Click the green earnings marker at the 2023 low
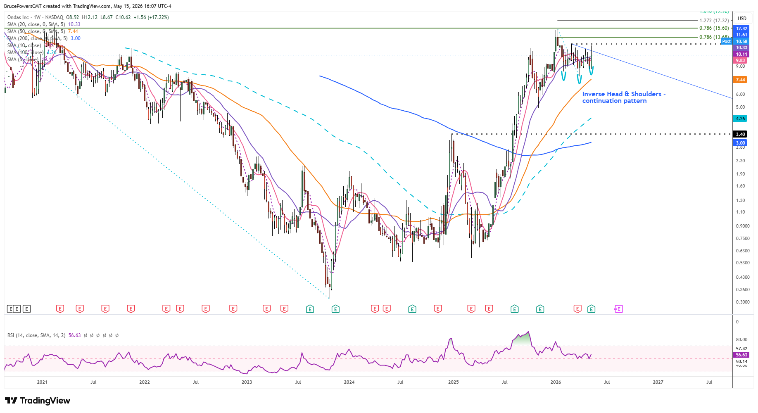 coord(335,309)
